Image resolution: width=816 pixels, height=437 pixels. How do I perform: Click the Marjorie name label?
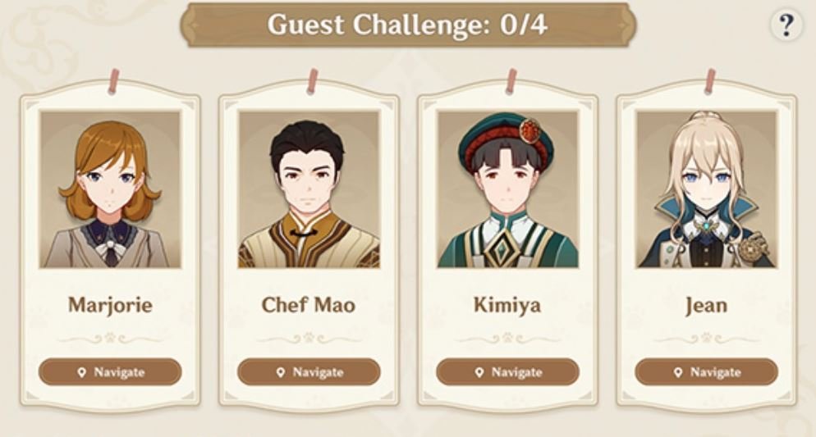110,305
